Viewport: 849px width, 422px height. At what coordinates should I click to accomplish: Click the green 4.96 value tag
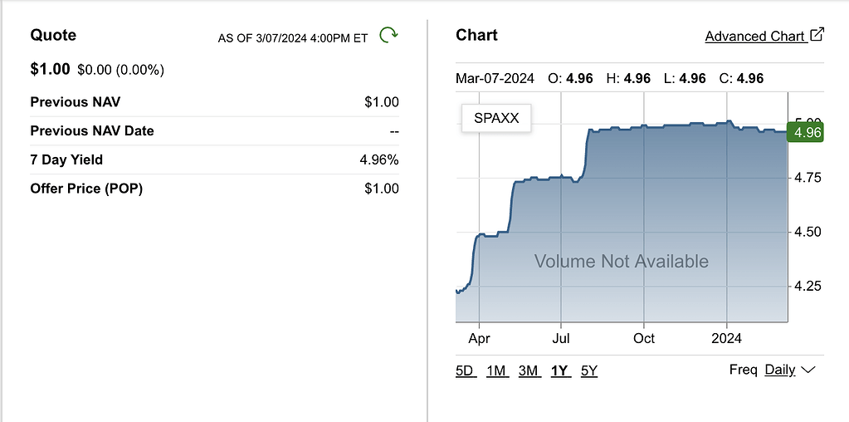tap(807, 132)
